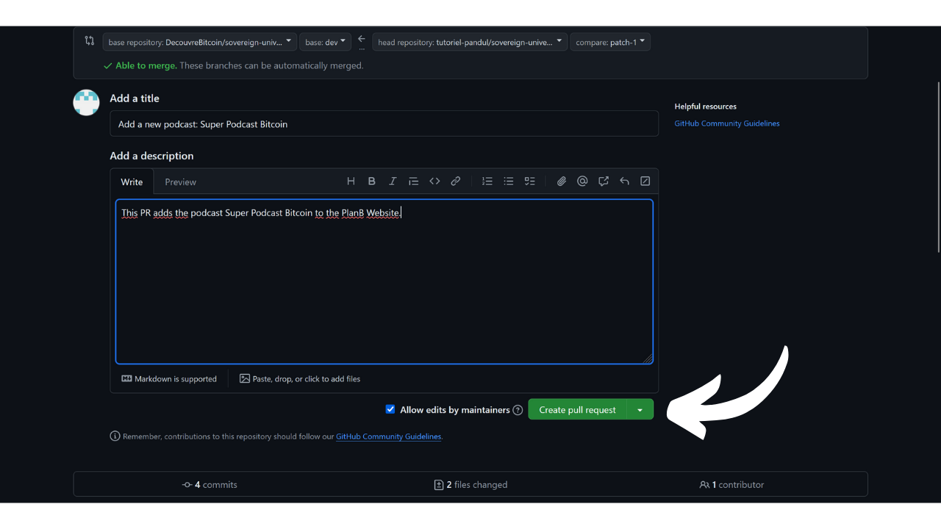The image size is (941, 529).
Task: Insert a task list with checkboxes
Action: 529,181
